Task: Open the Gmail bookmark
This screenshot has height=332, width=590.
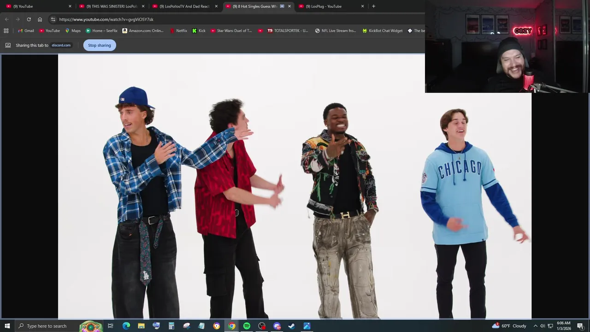Action: [26, 31]
